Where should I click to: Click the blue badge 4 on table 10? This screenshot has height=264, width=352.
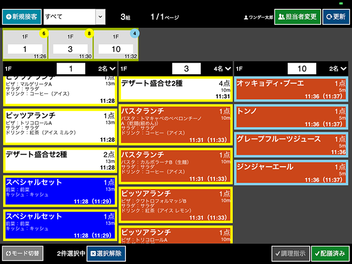(x=135, y=34)
